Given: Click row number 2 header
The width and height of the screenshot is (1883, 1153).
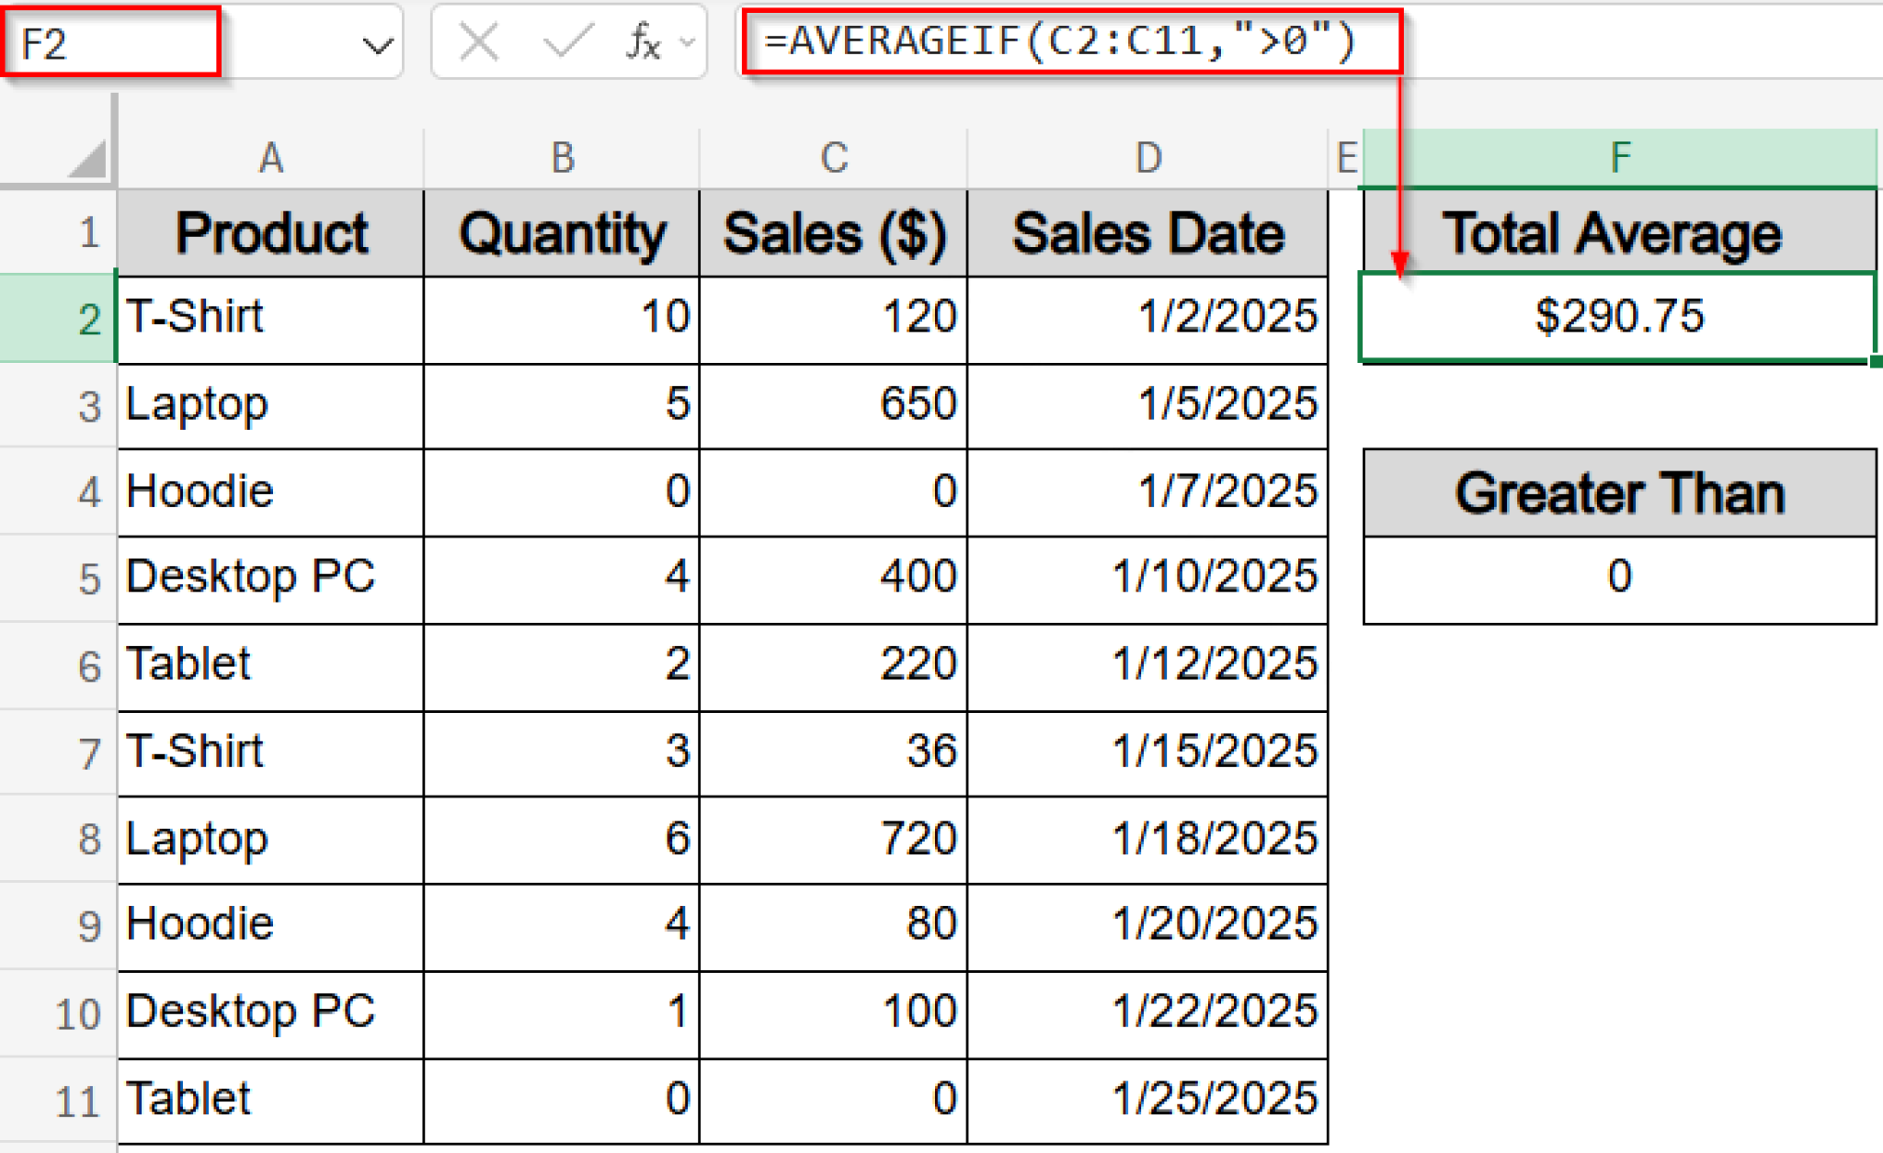Looking at the screenshot, I should [86, 317].
